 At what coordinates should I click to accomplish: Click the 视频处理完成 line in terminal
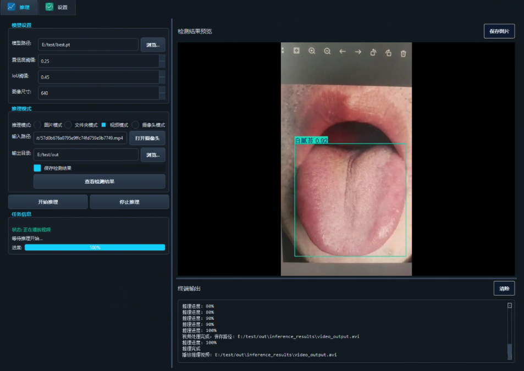coord(271,336)
